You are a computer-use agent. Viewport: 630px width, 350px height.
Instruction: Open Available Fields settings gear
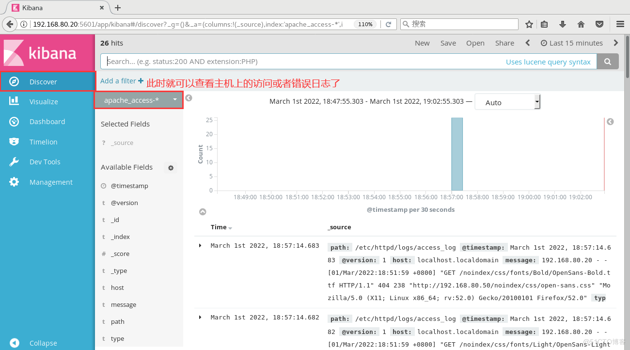click(x=171, y=168)
